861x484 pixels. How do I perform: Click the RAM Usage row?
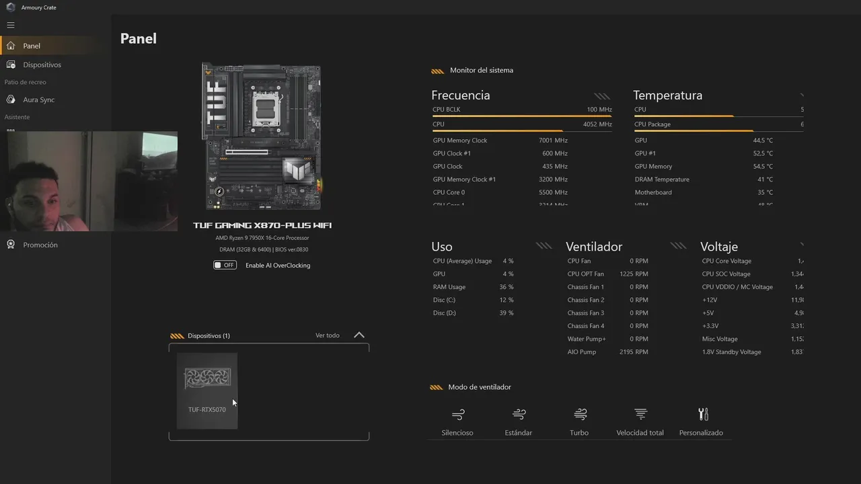click(x=474, y=287)
